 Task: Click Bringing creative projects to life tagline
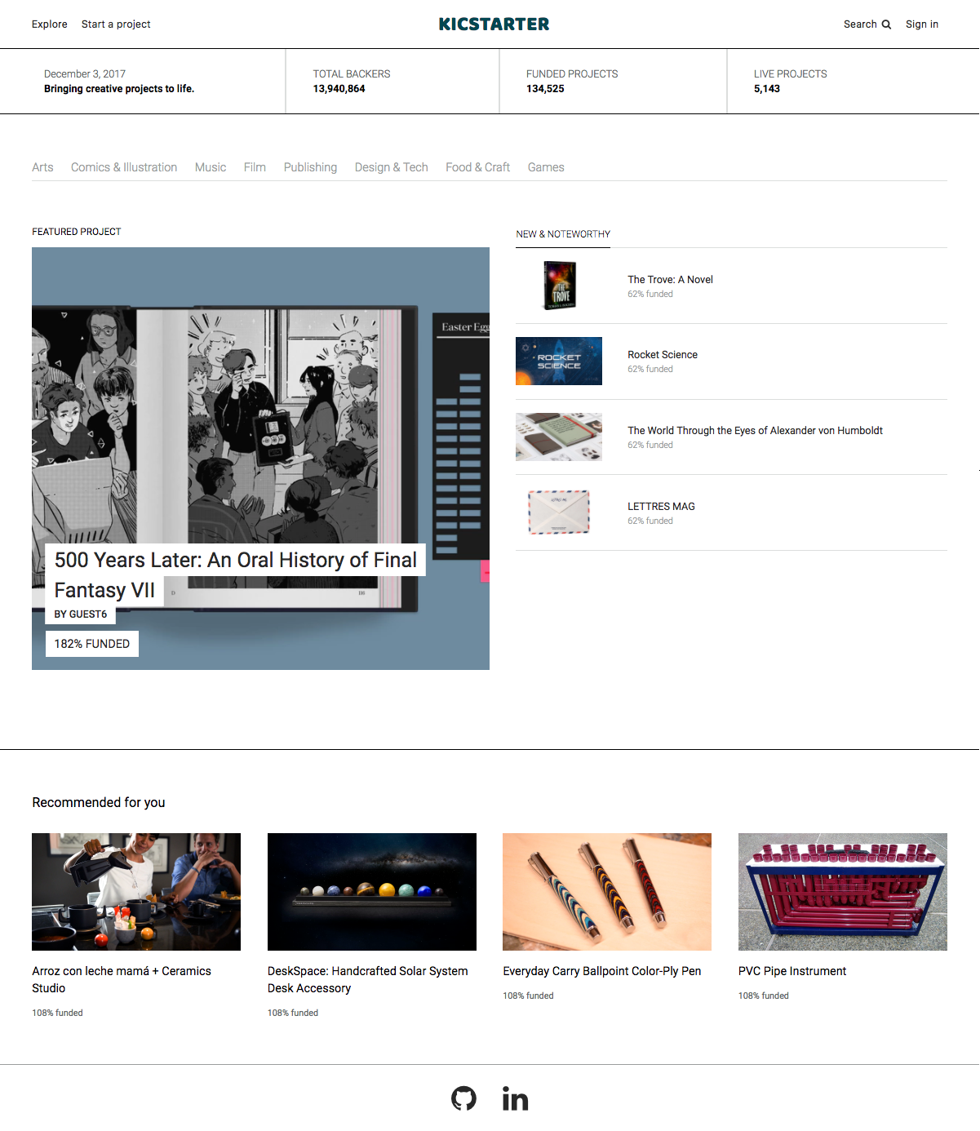click(119, 89)
